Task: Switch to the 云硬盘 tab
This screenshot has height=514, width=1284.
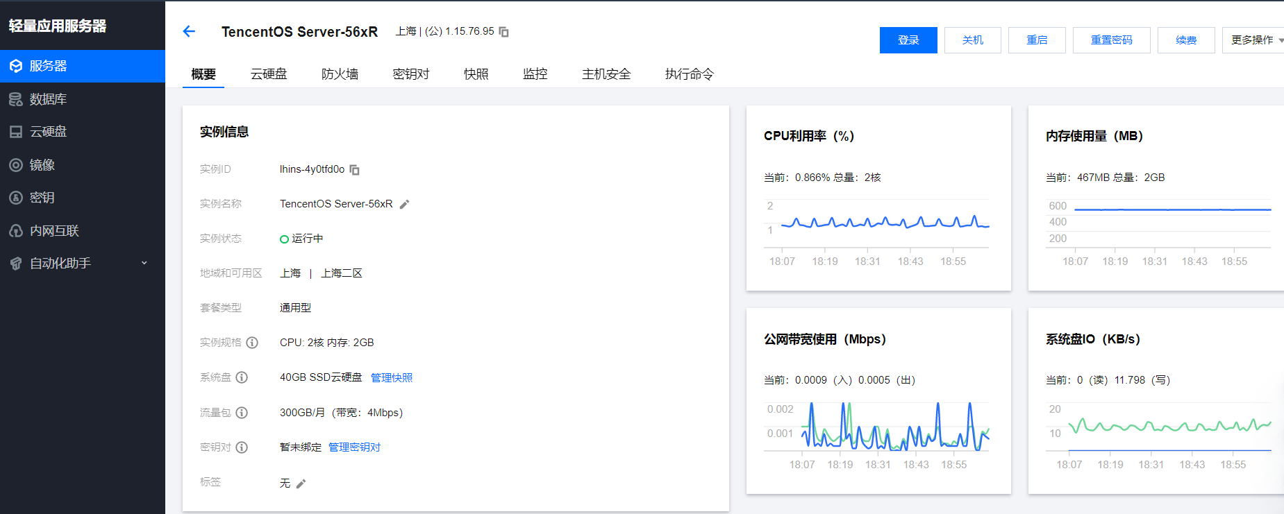Action: coord(269,74)
